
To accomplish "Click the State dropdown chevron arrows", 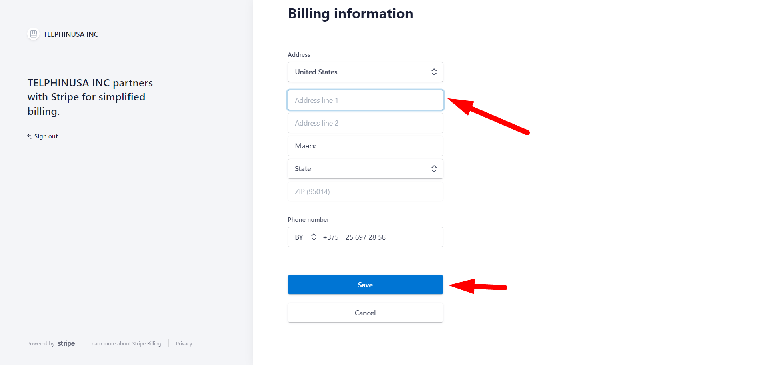I will pyautogui.click(x=434, y=169).
